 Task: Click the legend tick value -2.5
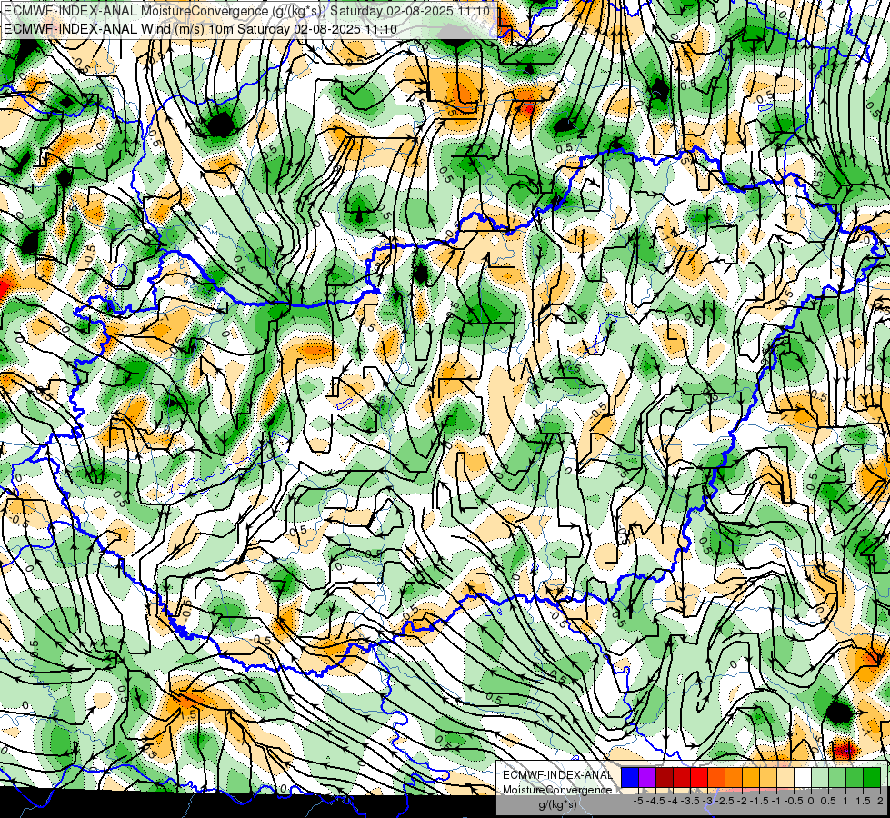coord(725,801)
